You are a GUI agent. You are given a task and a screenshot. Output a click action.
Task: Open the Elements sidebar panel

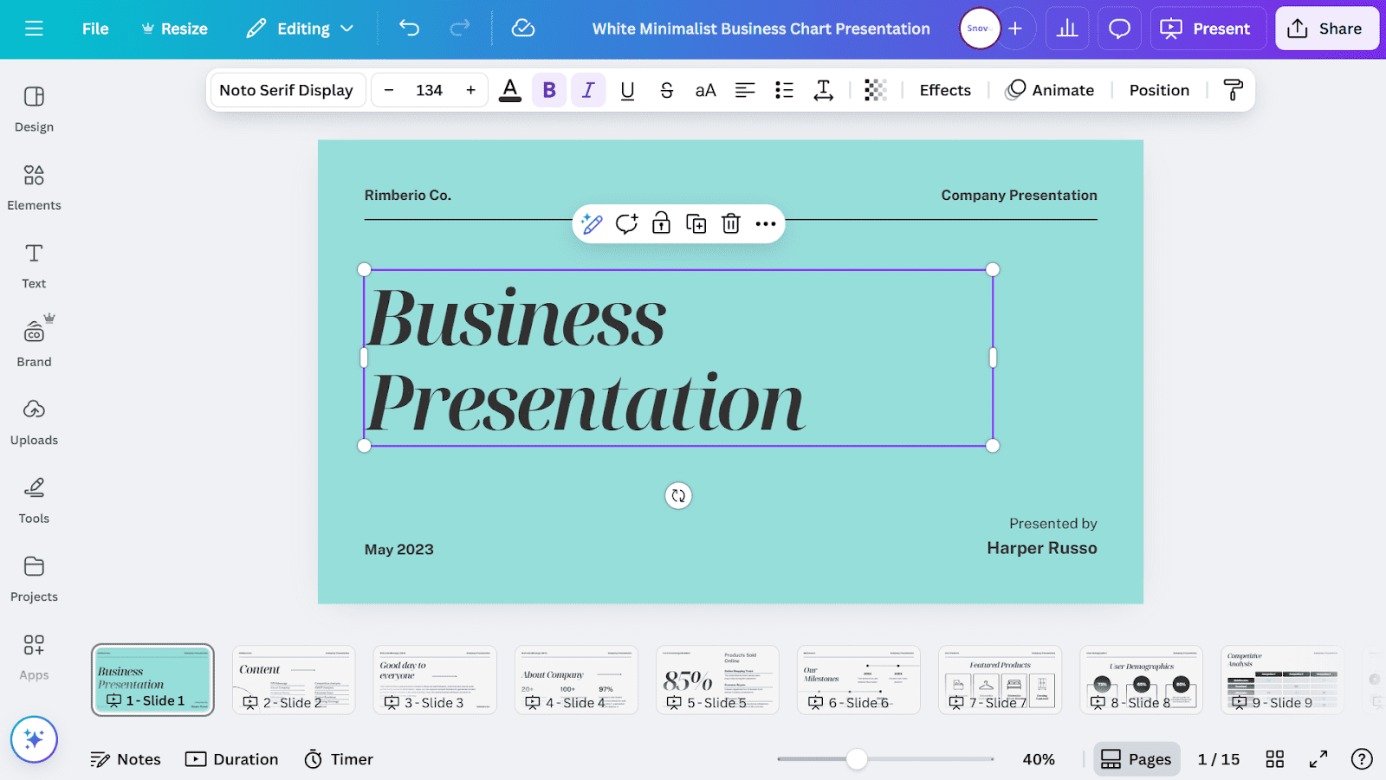pos(34,187)
